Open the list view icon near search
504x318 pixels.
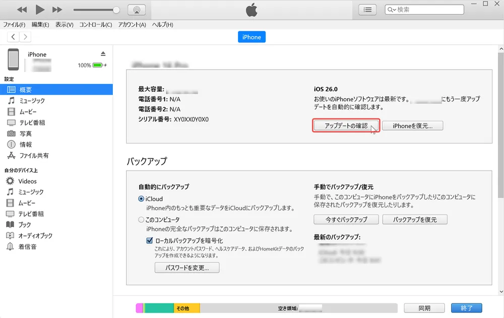367,10
